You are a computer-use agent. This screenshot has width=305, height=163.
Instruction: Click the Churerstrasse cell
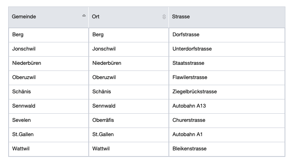pyautogui.click(x=188, y=120)
